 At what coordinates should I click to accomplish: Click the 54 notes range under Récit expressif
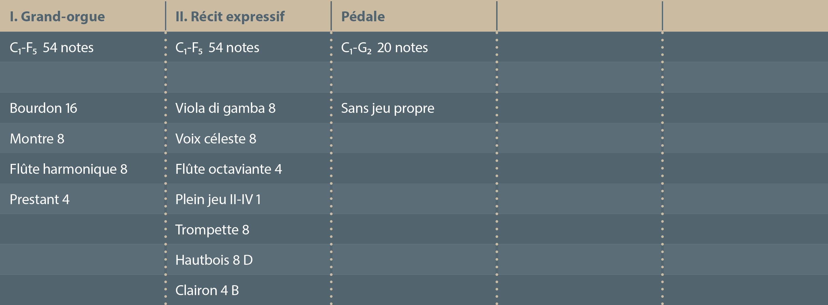click(217, 48)
